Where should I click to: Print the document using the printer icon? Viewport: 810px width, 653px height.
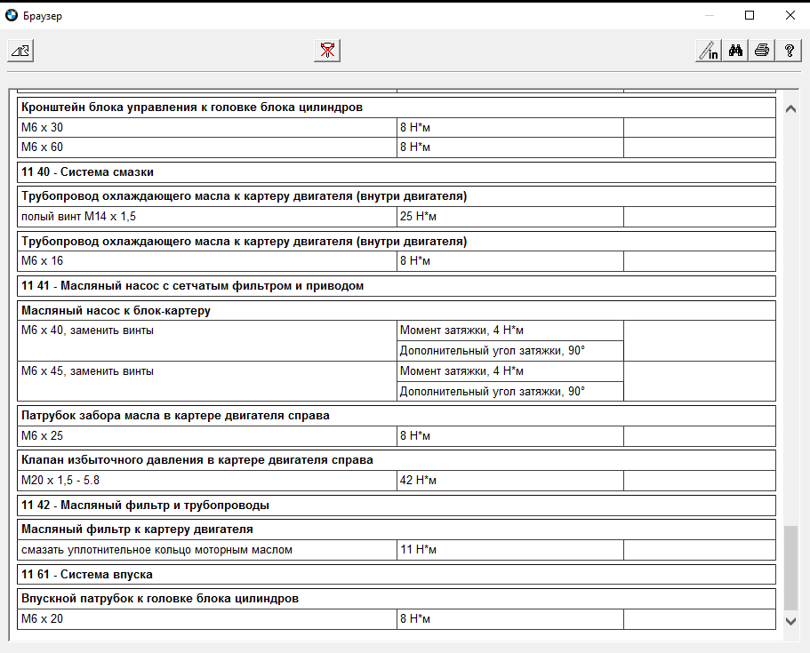click(762, 51)
